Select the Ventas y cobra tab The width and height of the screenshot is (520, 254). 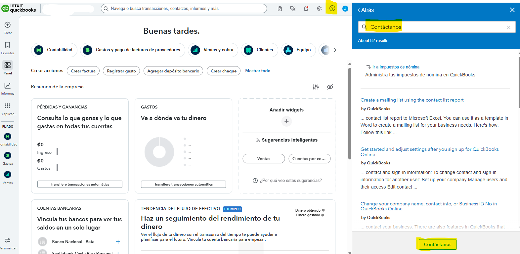coord(213,50)
